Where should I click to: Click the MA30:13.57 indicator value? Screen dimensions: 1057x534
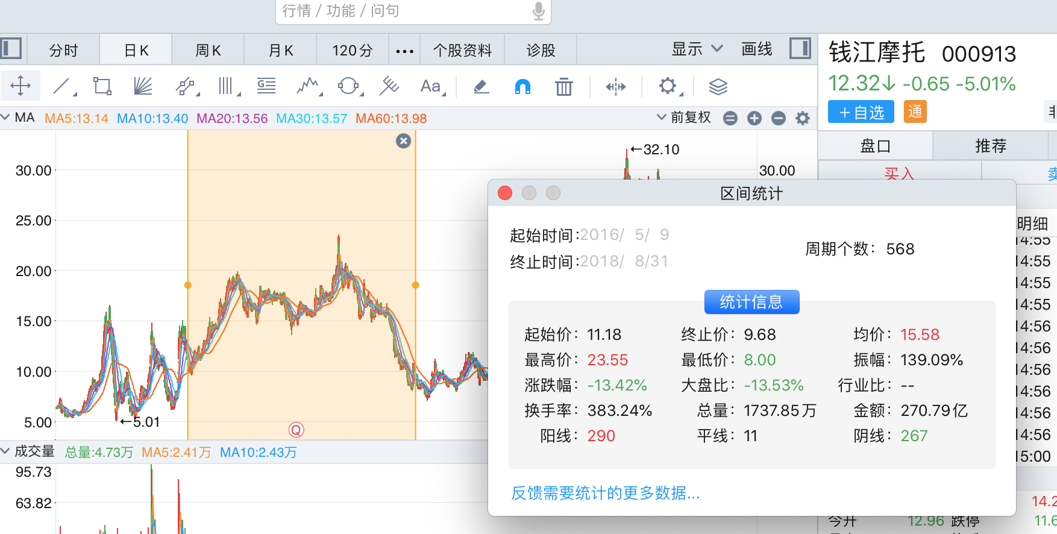(x=312, y=118)
